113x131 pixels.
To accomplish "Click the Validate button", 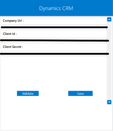I will click(28, 93).
